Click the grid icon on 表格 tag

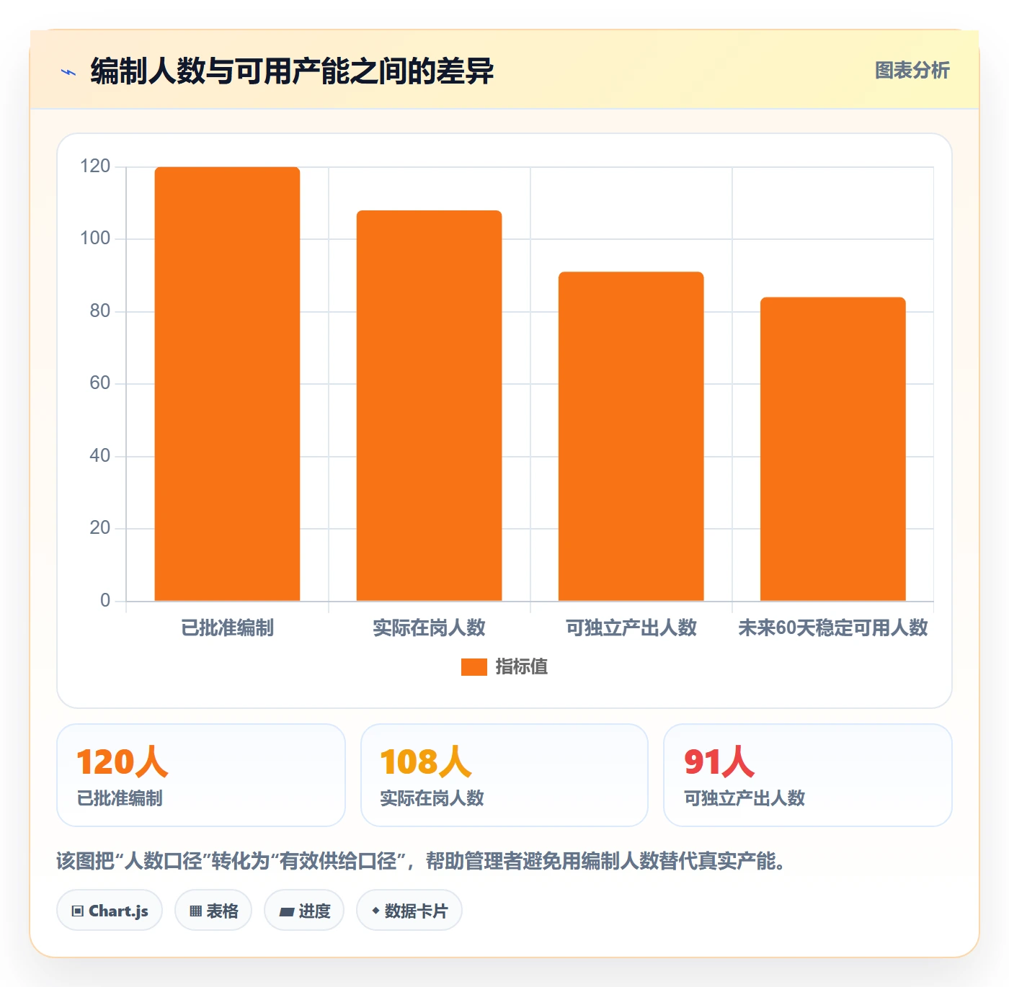[195, 911]
